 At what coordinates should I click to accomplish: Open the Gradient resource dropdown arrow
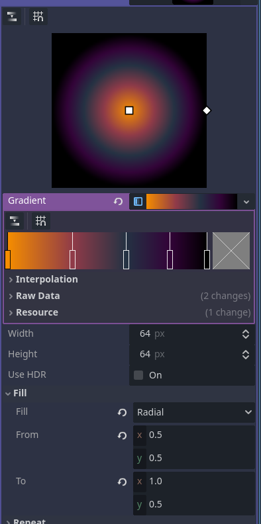(x=246, y=202)
